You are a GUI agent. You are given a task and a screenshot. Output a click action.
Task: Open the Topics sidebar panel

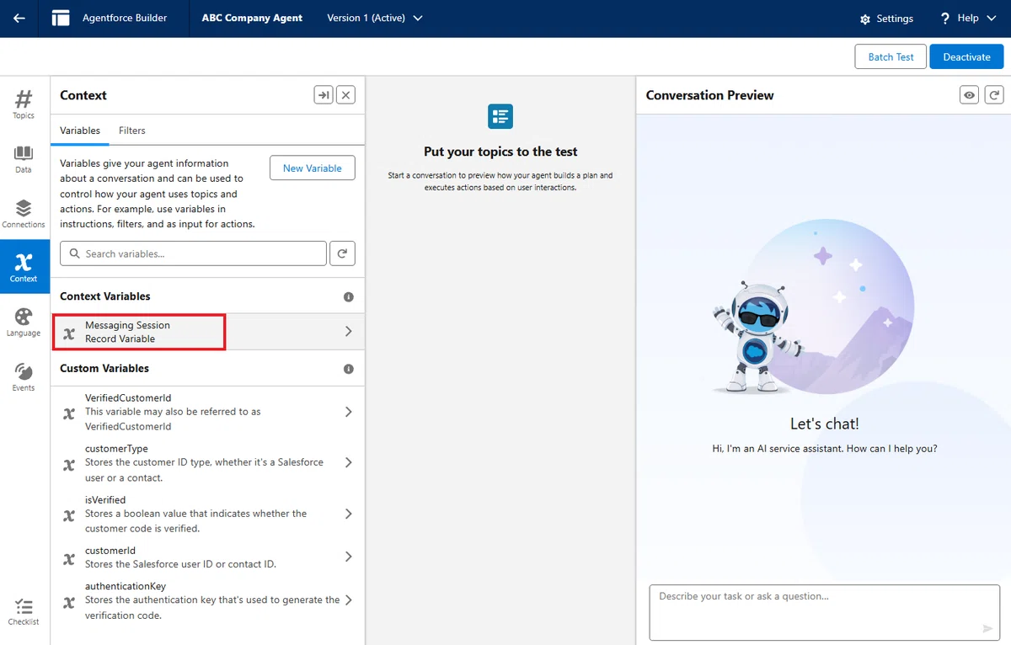coord(24,104)
